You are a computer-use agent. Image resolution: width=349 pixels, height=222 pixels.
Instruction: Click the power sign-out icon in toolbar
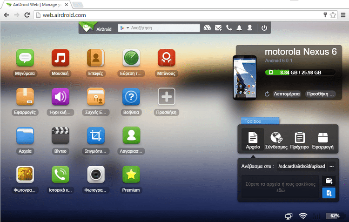(x=264, y=28)
